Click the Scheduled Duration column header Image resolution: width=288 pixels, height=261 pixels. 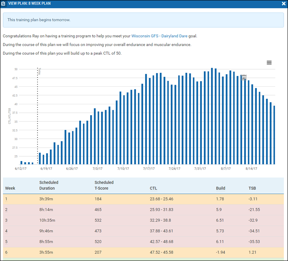tap(47, 185)
